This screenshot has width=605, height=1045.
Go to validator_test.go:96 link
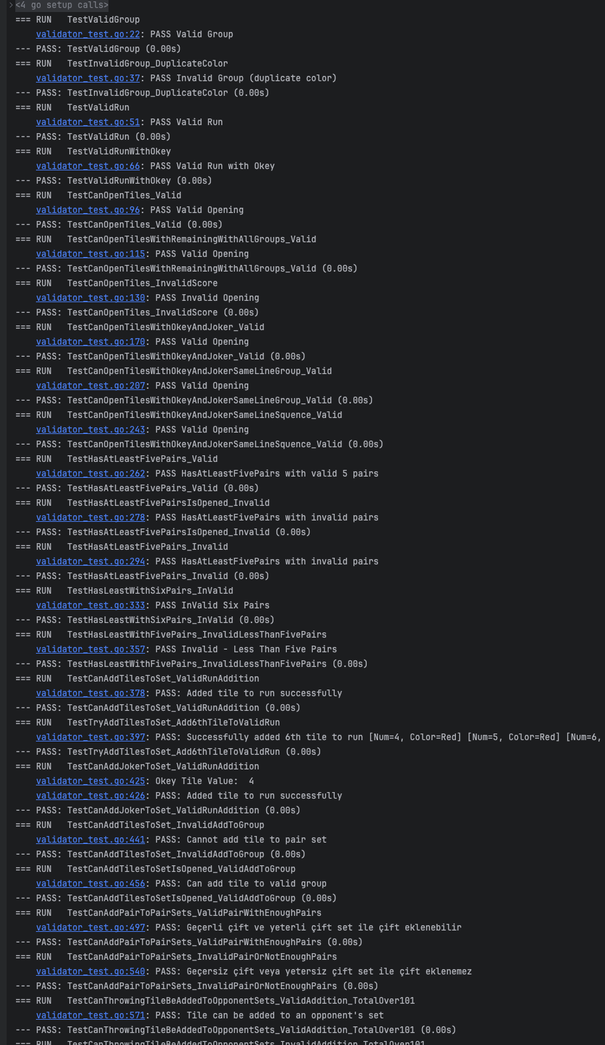(x=88, y=210)
